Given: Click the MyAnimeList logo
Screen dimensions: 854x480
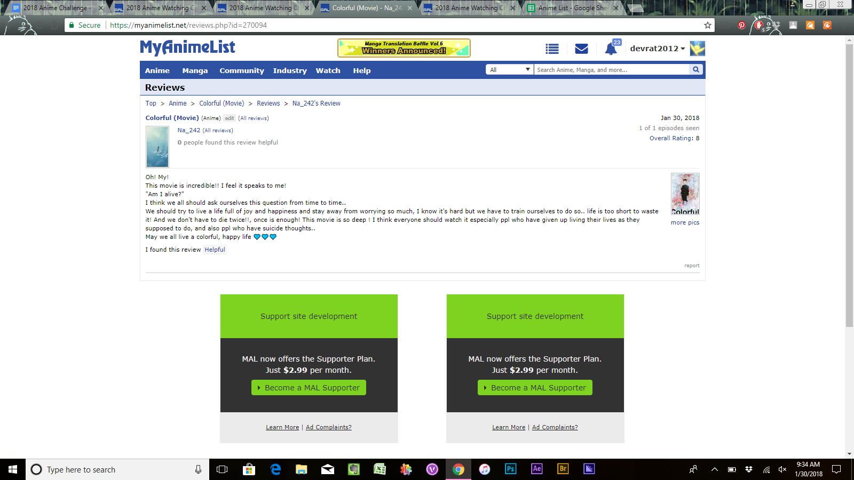Looking at the screenshot, I should pos(187,47).
